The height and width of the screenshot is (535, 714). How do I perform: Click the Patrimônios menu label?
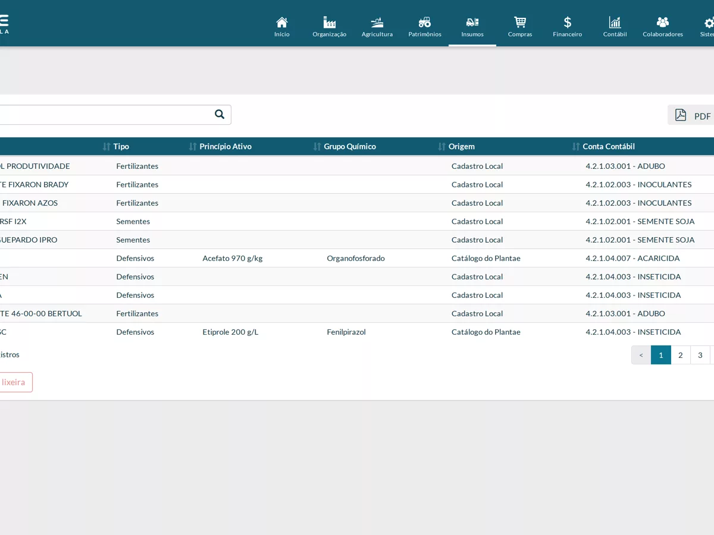(425, 34)
